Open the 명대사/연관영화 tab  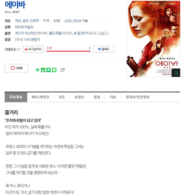tap(138, 97)
